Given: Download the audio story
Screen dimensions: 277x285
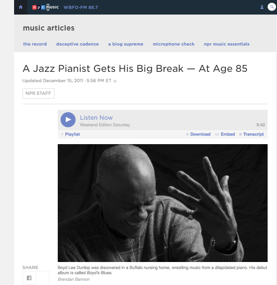Looking at the screenshot, I should point(198,134).
